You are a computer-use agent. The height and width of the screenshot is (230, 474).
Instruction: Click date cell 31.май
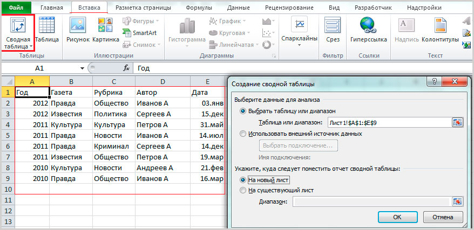pos(207,124)
